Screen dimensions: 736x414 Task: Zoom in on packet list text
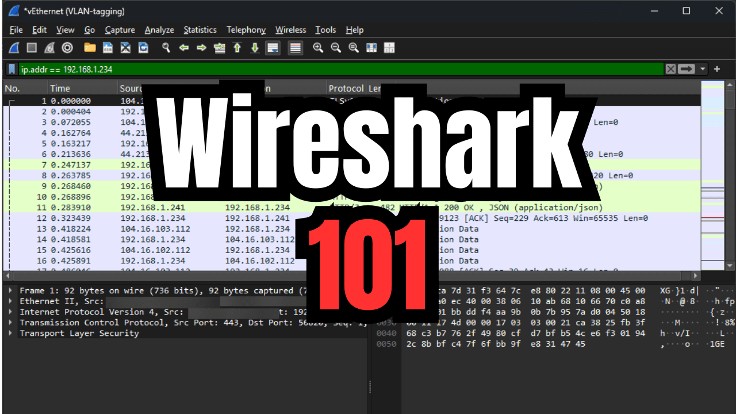pos(318,48)
